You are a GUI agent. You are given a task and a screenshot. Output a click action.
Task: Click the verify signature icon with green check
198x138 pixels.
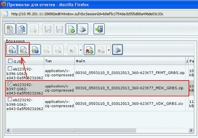coord(89,50)
